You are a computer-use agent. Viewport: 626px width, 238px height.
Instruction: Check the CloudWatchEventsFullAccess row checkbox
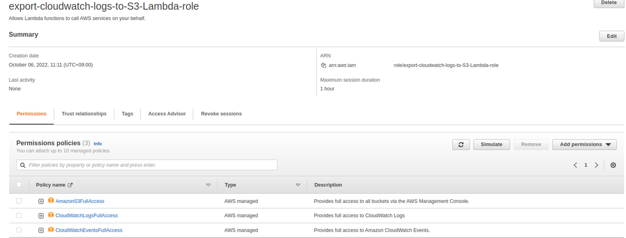19,230
